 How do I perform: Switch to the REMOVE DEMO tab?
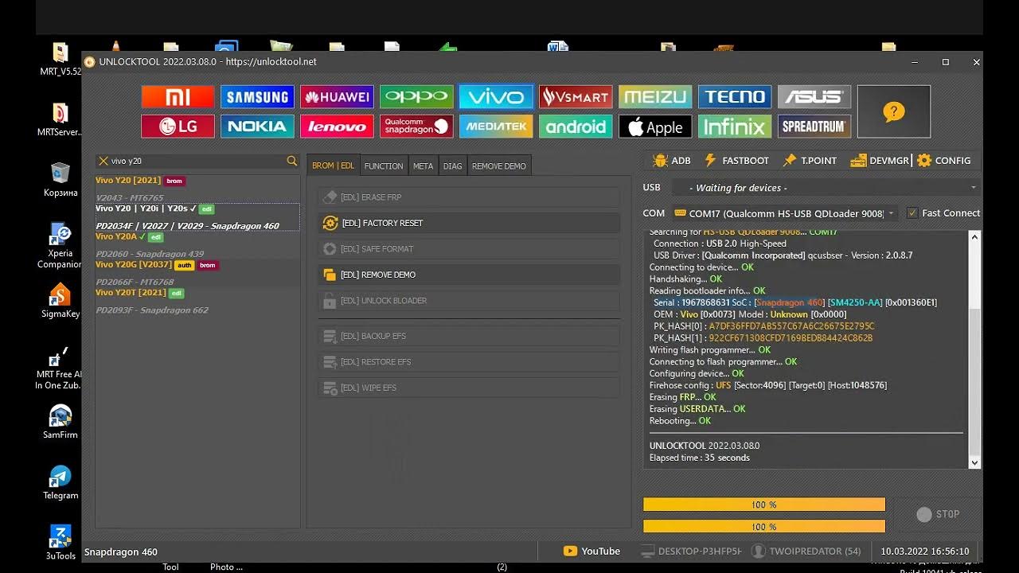point(499,166)
